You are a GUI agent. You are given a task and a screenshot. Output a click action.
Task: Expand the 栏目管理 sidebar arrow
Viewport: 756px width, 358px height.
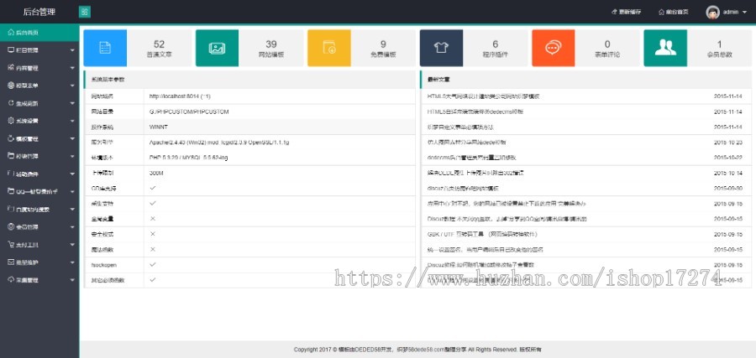[x=72, y=50]
